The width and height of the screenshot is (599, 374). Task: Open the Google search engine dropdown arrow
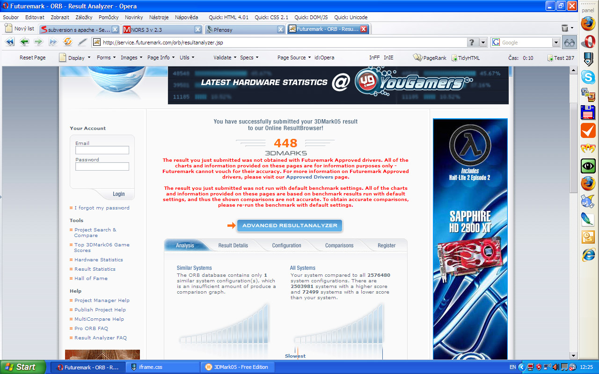click(x=556, y=43)
